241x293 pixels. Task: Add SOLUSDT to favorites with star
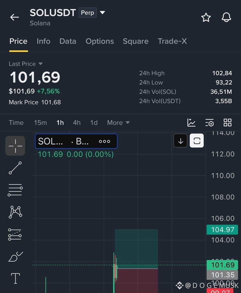(206, 17)
